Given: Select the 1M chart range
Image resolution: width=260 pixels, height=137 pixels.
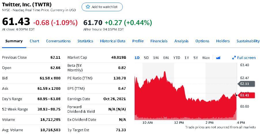Looking at the screenshot, I should tap(156, 58).
